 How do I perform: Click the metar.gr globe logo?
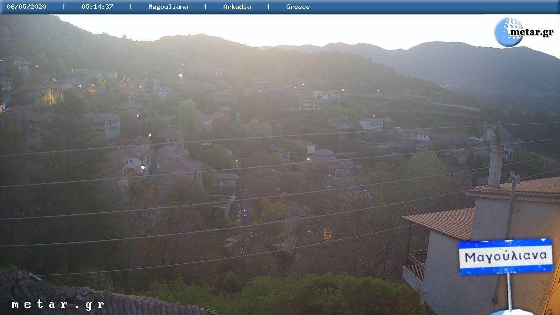coord(508,32)
